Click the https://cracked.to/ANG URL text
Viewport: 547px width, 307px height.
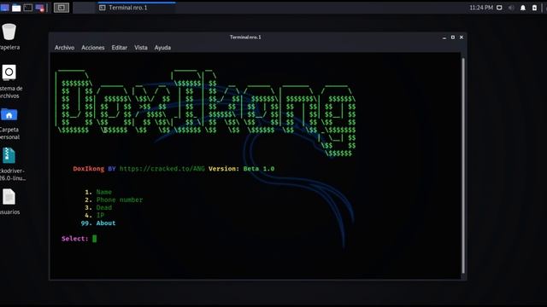(x=162, y=169)
